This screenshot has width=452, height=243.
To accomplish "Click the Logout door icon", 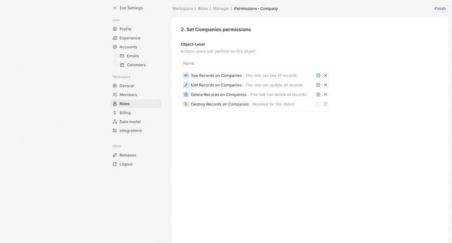I will [x=115, y=164].
